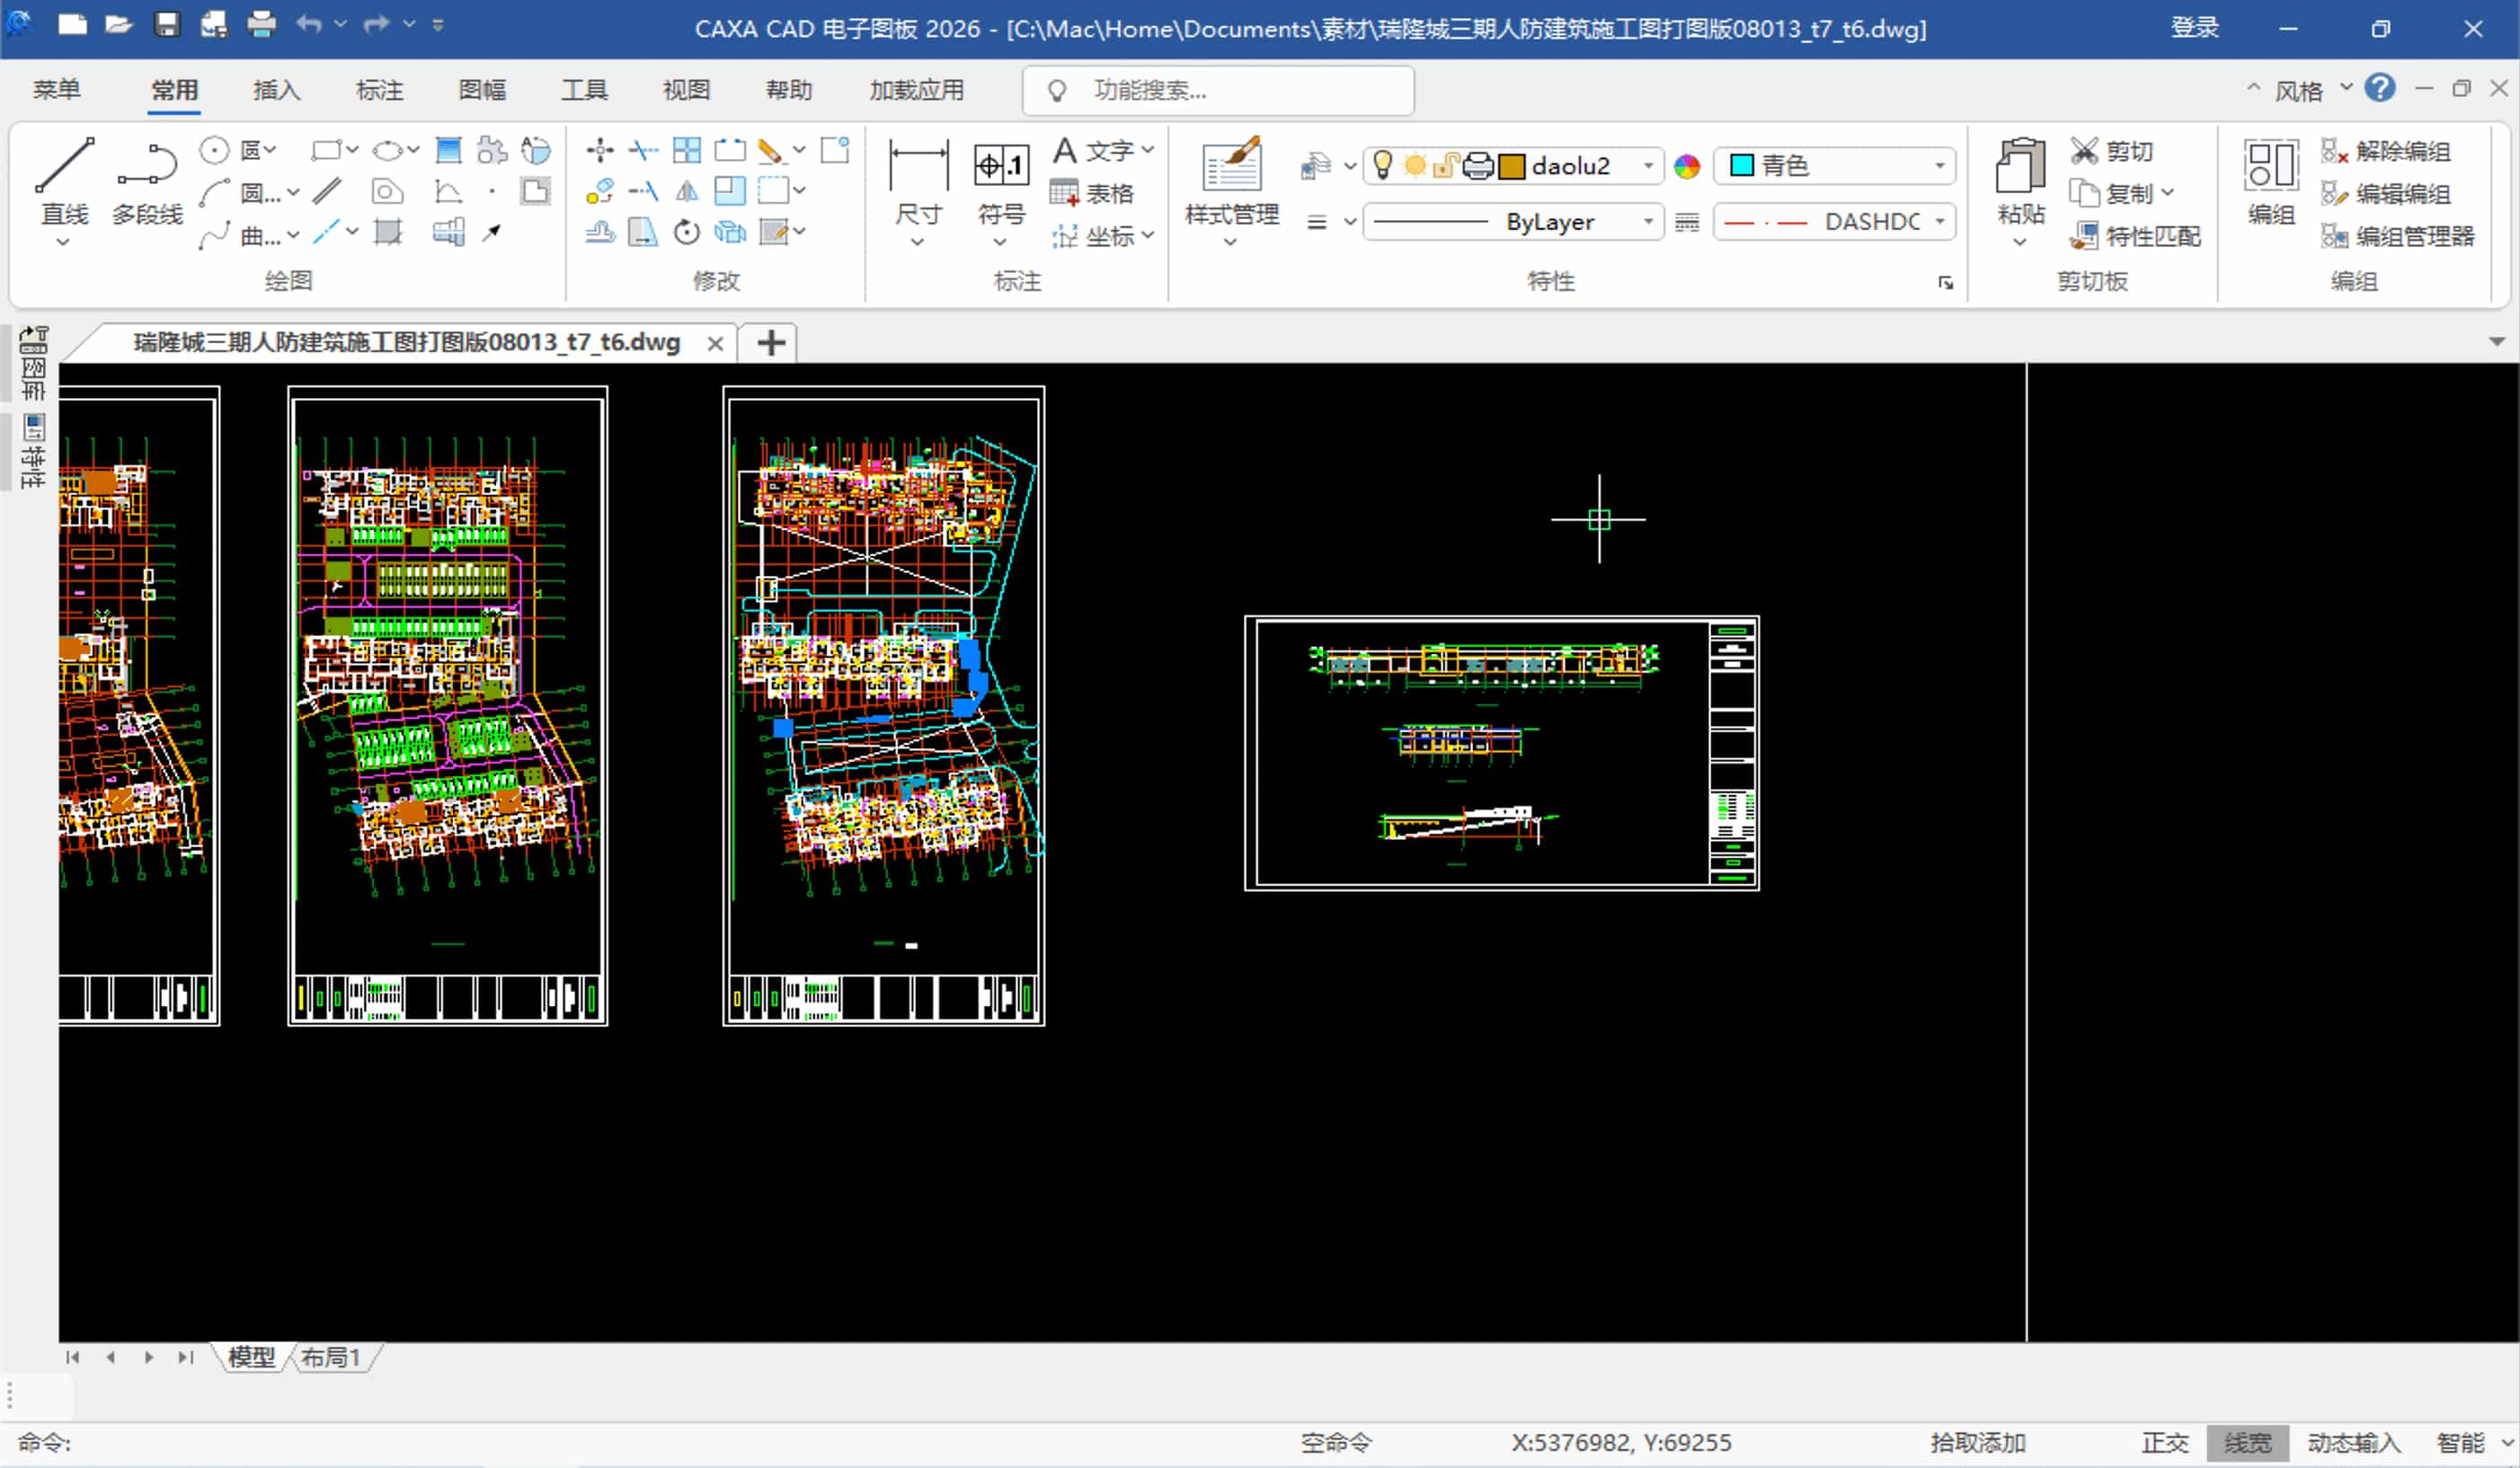
Task: Click the 登录 login button
Action: (2194, 28)
